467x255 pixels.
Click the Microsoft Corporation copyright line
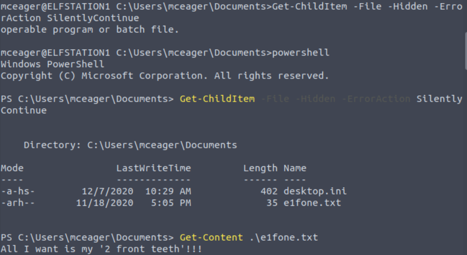click(165, 76)
